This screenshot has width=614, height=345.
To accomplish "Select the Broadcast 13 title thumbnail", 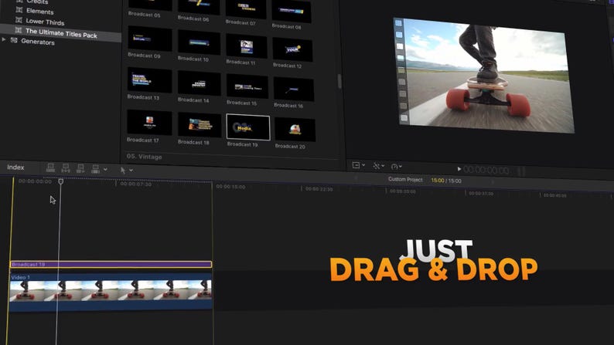I will pos(149,79).
